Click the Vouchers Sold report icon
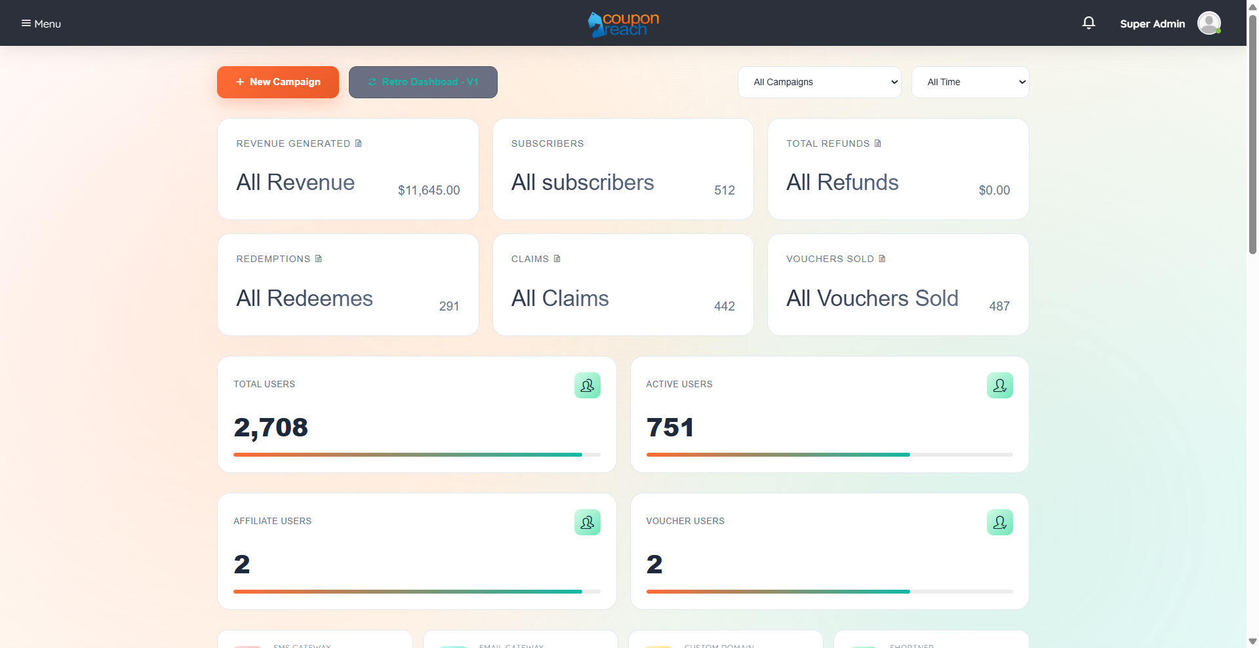Image resolution: width=1259 pixels, height=648 pixels. pyautogui.click(x=883, y=259)
